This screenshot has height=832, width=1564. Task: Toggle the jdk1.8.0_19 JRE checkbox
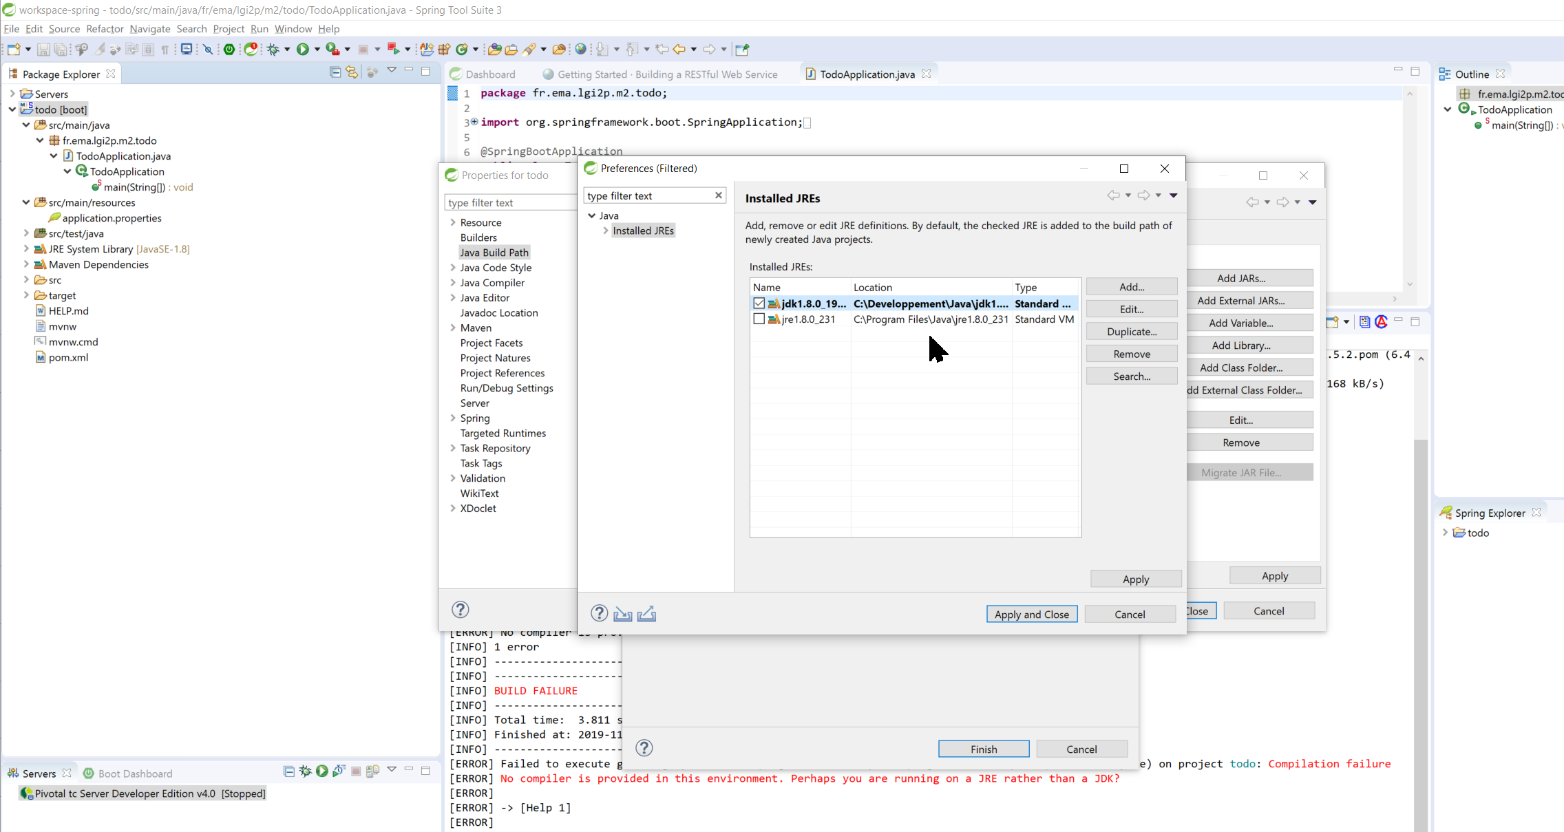(759, 303)
